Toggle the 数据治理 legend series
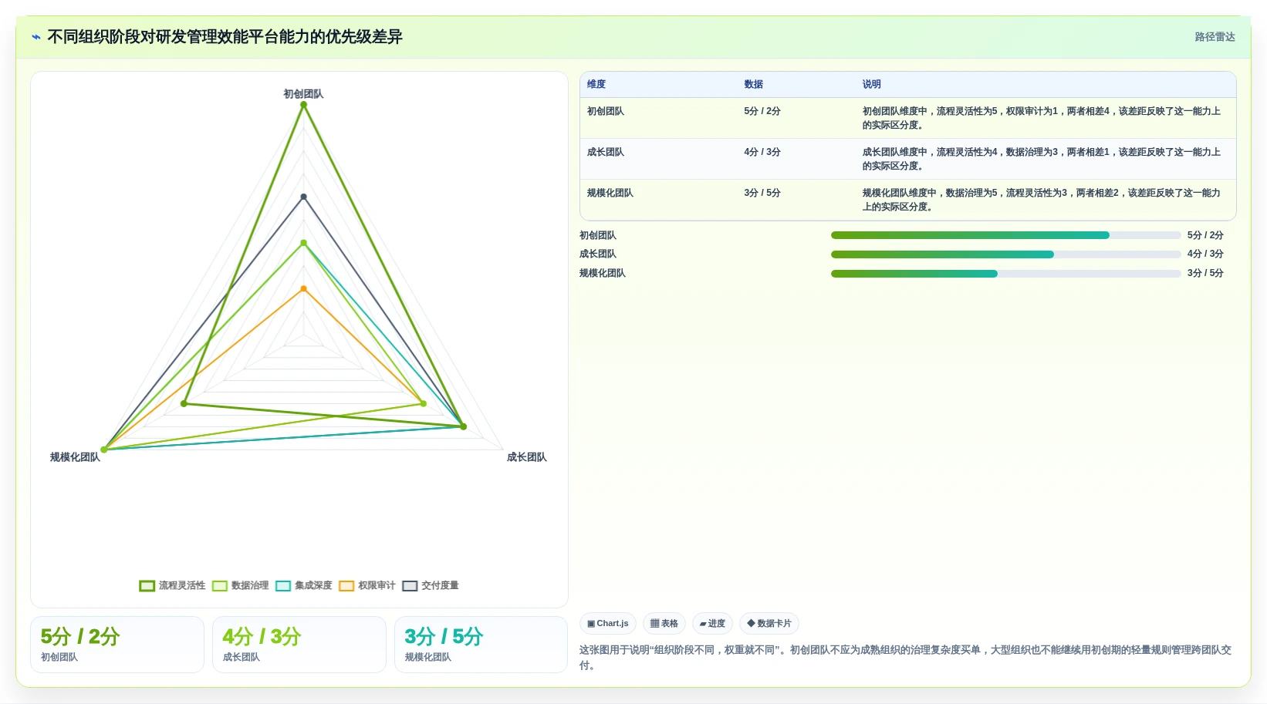 241,585
